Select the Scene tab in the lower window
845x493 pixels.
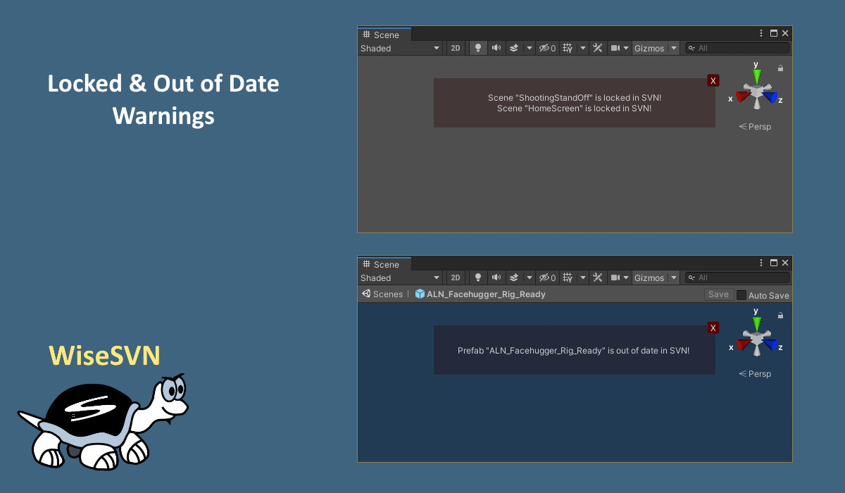[384, 264]
